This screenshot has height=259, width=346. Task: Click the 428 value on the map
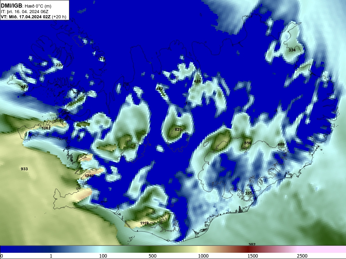coord(197,81)
